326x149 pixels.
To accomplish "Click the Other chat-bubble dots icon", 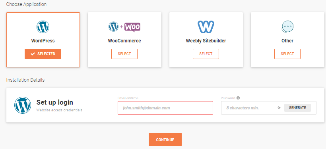I will (287, 27).
